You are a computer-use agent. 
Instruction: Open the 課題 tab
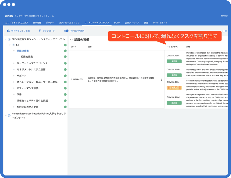tap(146, 23)
